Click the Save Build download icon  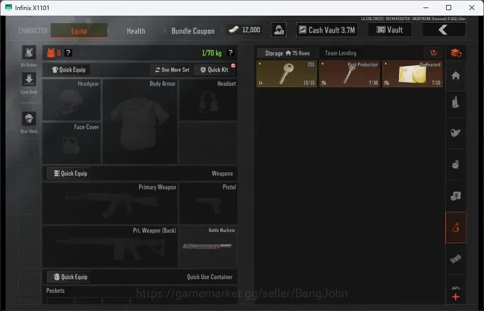click(29, 80)
